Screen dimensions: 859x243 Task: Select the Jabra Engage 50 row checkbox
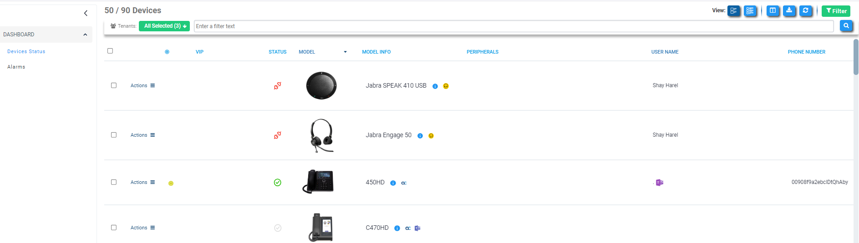pyautogui.click(x=114, y=135)
